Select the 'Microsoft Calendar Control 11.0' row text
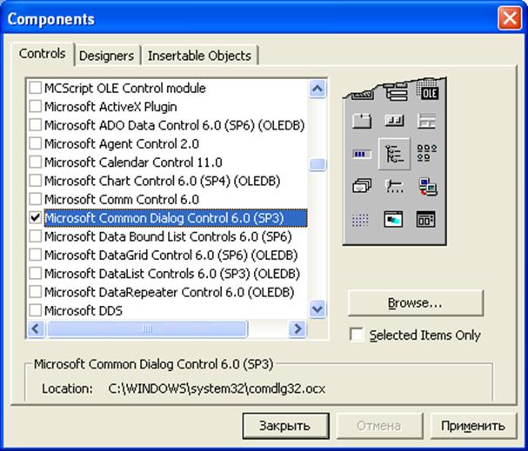The image size is (528, 451). pyautogui.click(x=133, y=162)
